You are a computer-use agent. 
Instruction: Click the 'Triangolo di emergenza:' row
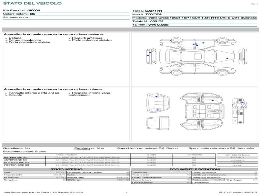(x=225, y=177)
